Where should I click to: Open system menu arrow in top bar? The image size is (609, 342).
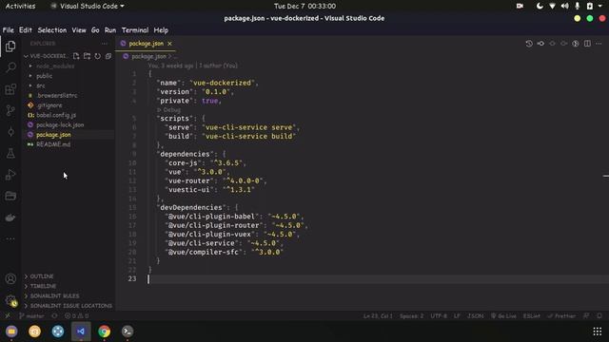pos(600,6)
